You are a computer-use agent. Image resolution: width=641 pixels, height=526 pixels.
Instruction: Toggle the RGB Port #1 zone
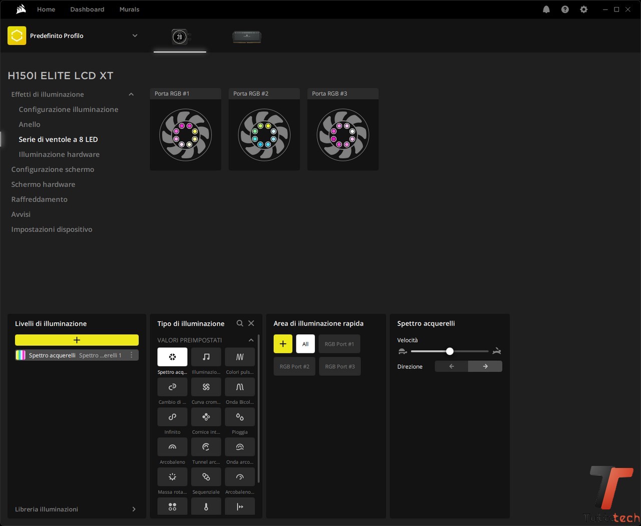tap(339, 344)
